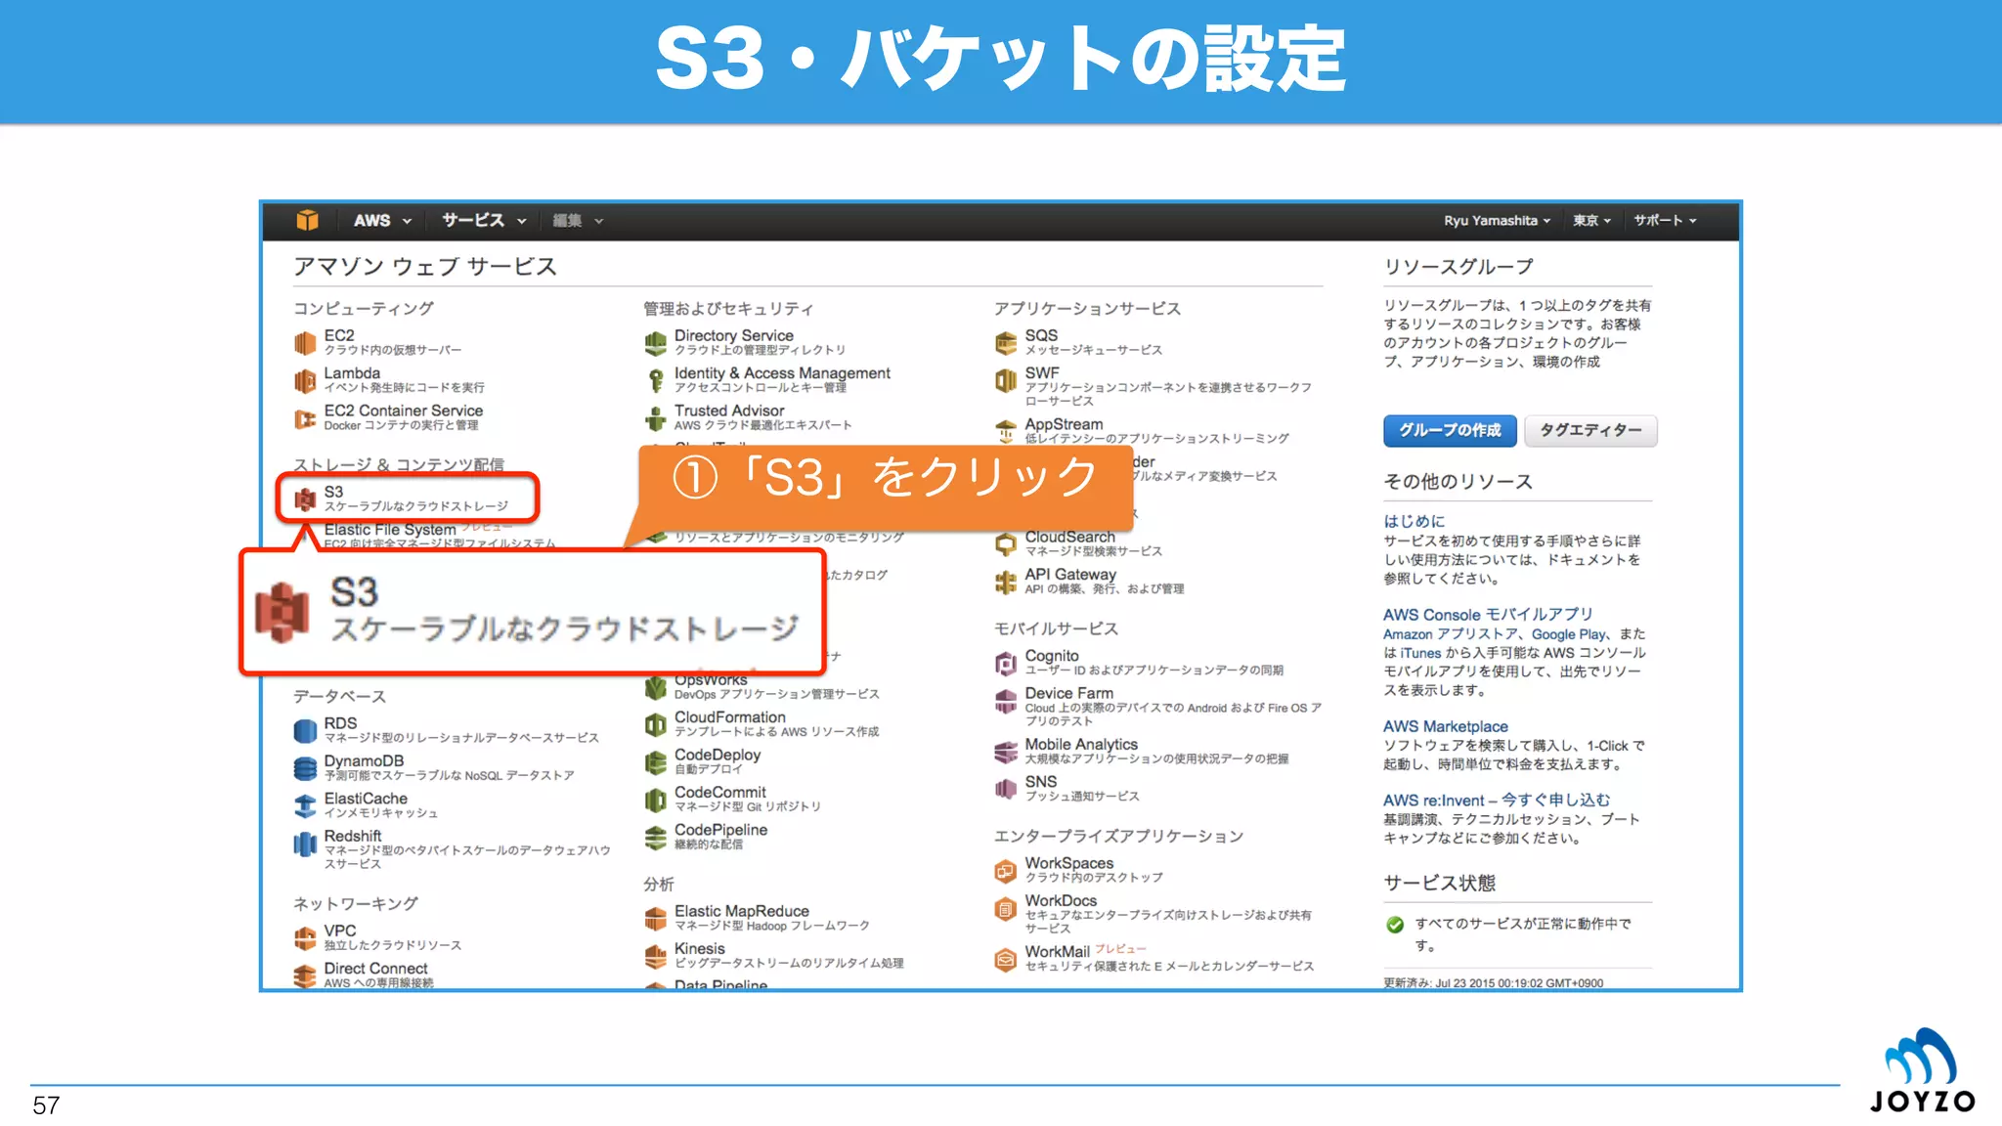Click the Identity & Access Management key icon

point(655,380)
